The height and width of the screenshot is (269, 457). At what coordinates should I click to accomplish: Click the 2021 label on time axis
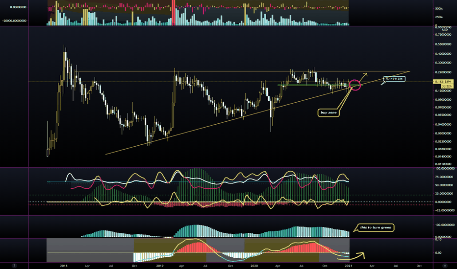[x=348, y=266]
